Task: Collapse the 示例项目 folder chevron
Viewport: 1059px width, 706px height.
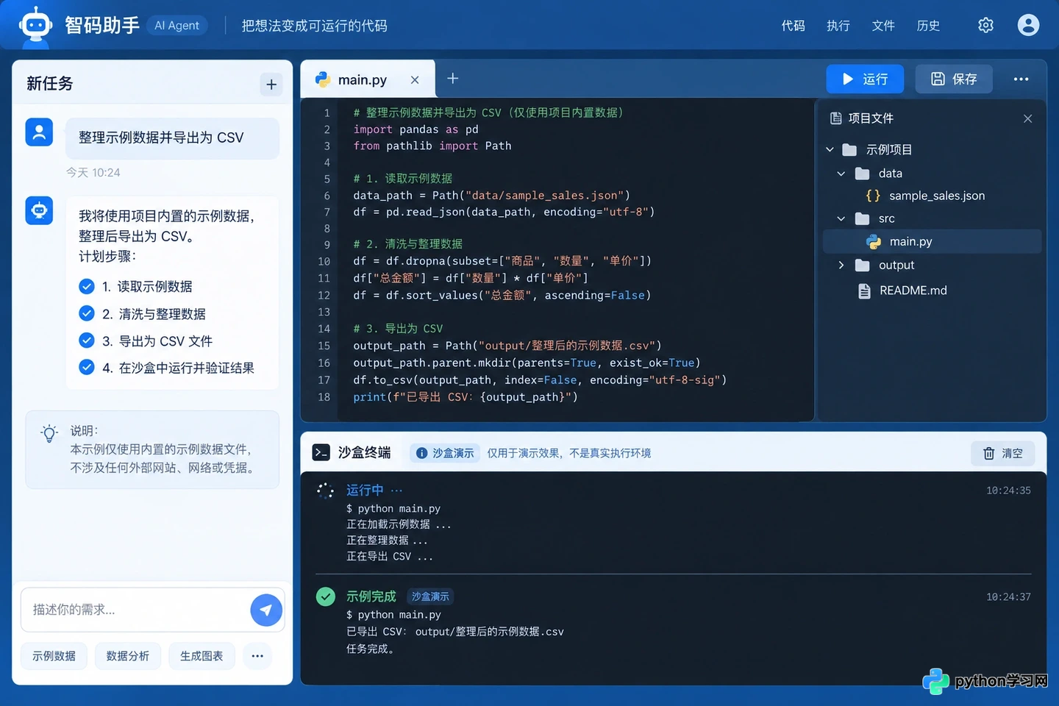Action: (x=830, y=150)
